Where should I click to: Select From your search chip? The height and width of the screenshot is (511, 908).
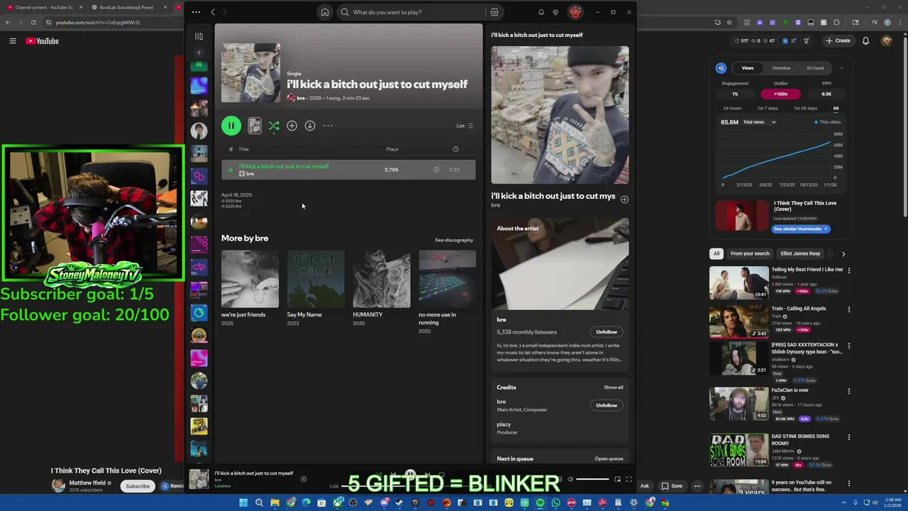pyautogui.click(x=750, y=253)
